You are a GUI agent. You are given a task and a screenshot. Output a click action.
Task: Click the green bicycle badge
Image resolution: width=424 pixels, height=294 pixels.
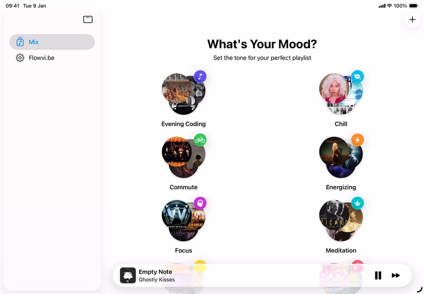200,140
